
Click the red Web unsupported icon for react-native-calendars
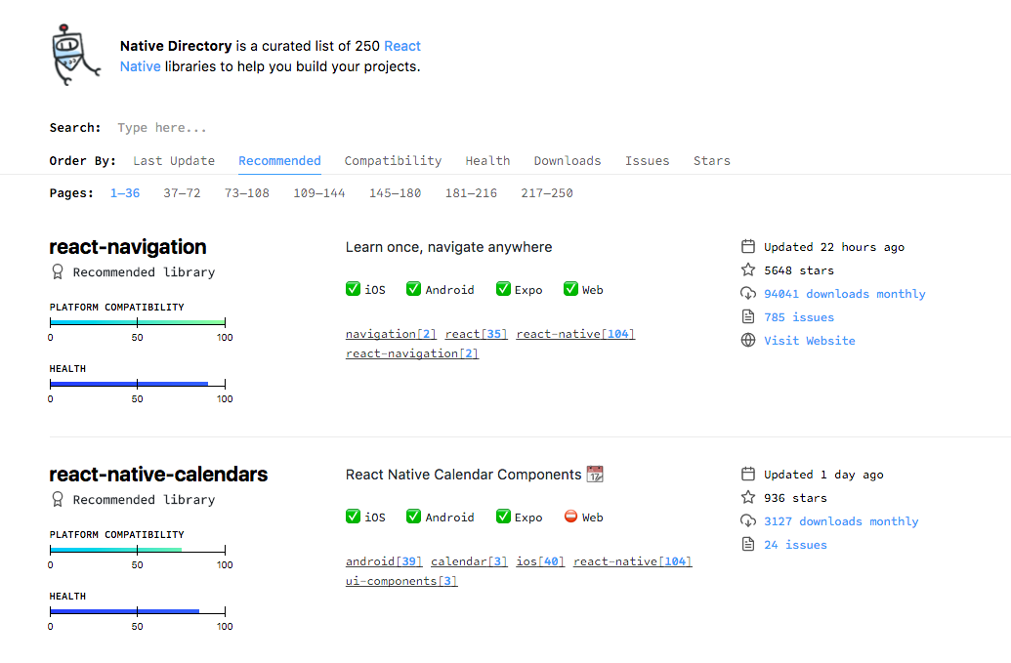(570, 517)
